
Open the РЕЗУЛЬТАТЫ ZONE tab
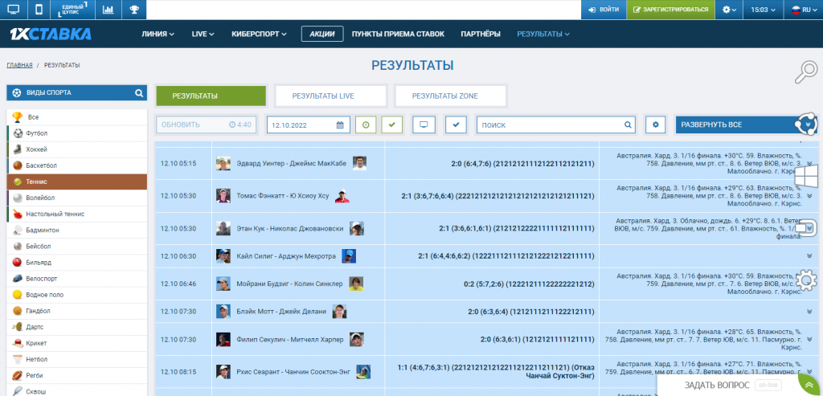[450, 96]
